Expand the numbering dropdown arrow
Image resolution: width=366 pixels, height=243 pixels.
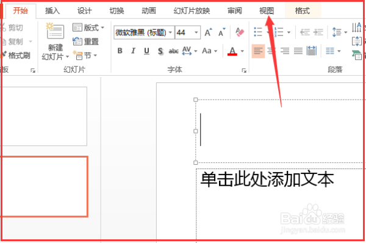(x=289, y=32)
